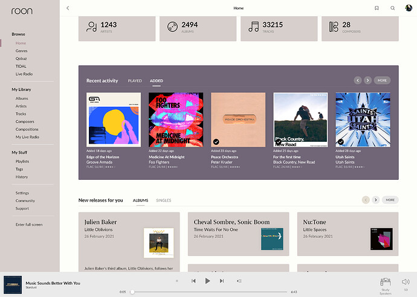This screenshot has width=417, height=297.
Task: Open TIDAL in sidebar
Action: 21,66
